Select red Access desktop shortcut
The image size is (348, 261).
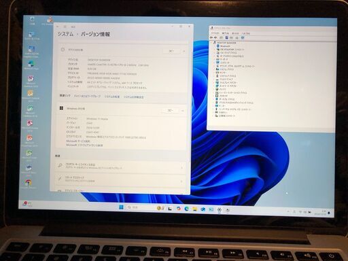[30, 125]
